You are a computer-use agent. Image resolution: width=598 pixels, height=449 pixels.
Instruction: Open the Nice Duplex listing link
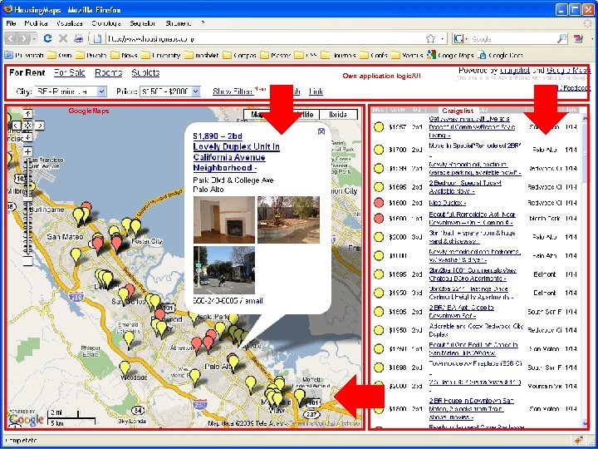click(x=447, y=203)
